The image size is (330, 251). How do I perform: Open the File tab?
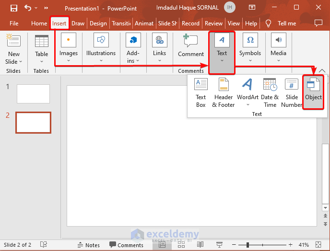pos(14,23)
